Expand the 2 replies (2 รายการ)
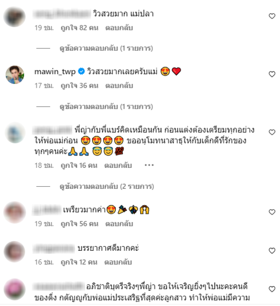Image resolution: width=280 pixels, height=306 pixels. [x=107, y=186]
